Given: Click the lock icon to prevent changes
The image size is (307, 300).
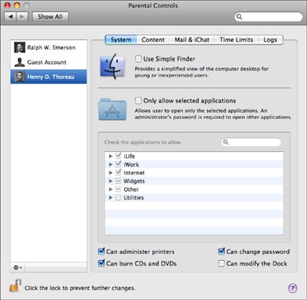Looking at the screenshot, I should point(15,285).
